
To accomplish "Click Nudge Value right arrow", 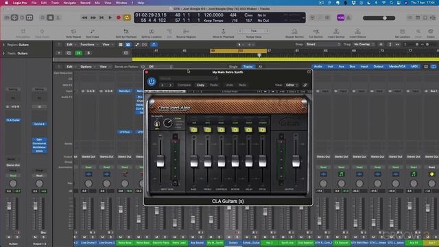I will click(267, 31).
